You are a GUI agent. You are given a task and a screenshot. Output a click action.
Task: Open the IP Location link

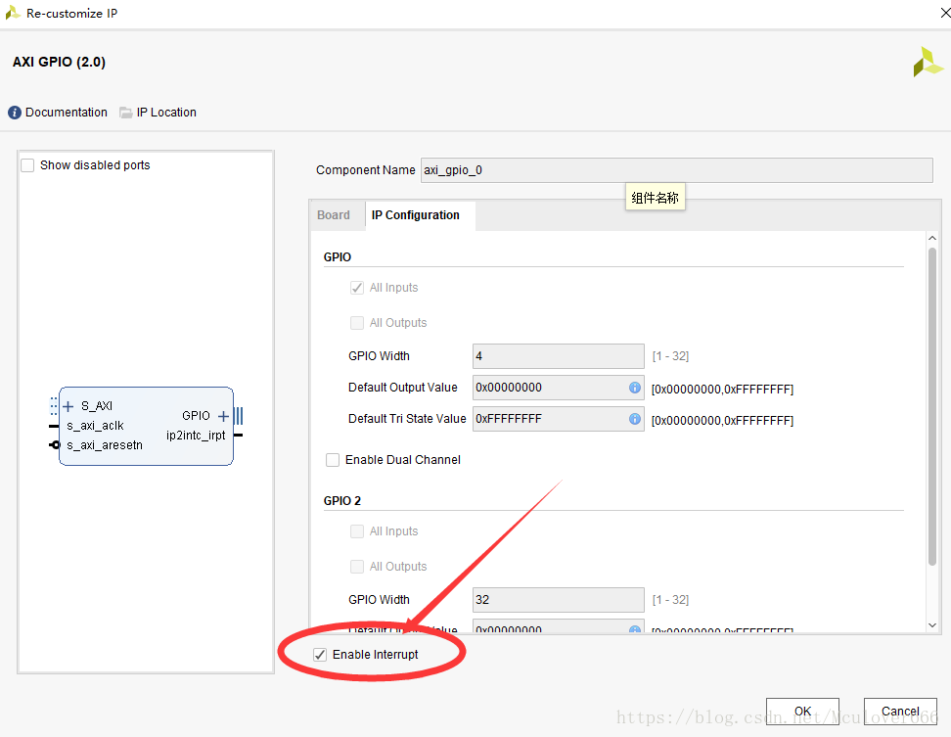[x=166, y=113]
